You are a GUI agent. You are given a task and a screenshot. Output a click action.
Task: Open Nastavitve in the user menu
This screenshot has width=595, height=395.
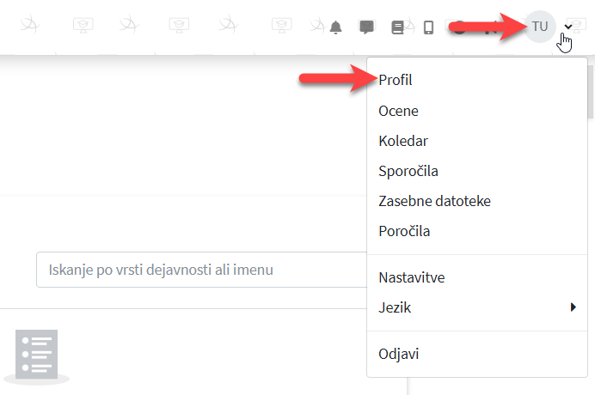coord(411,277)
